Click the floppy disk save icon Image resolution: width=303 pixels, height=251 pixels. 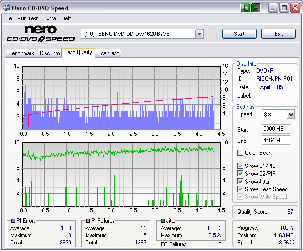[x=256, y=8]
